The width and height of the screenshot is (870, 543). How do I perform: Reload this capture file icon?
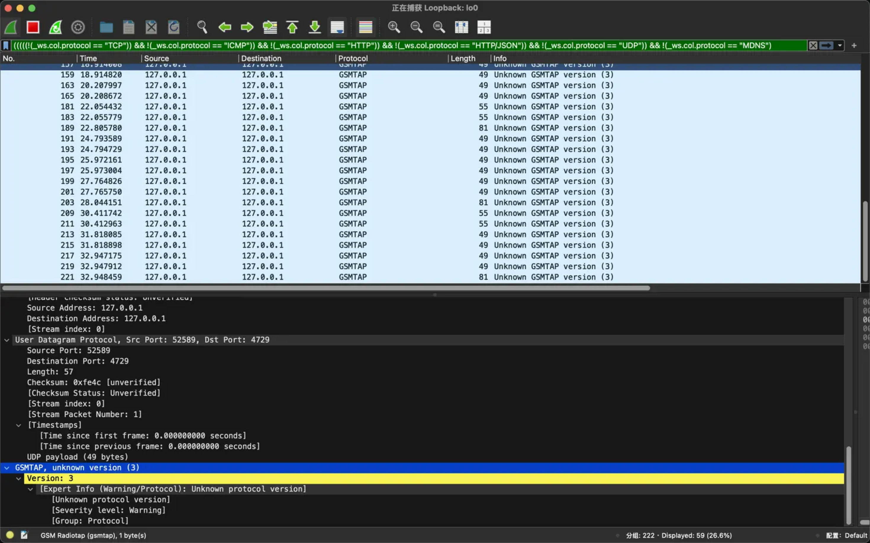[x=174, y=27]
